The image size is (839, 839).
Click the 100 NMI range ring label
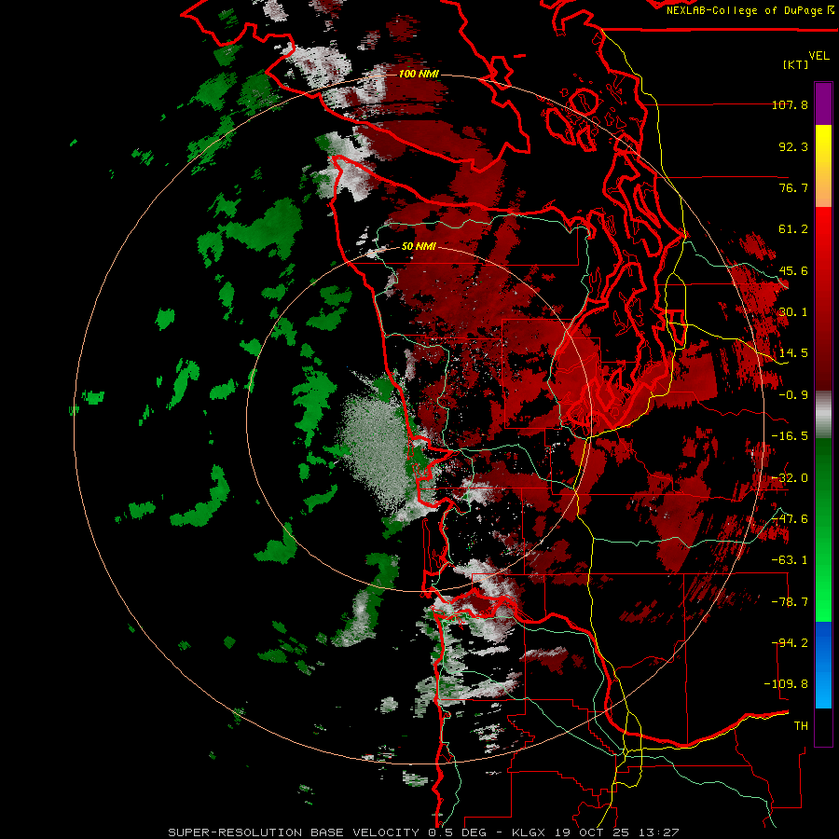(x=419, y=74)
